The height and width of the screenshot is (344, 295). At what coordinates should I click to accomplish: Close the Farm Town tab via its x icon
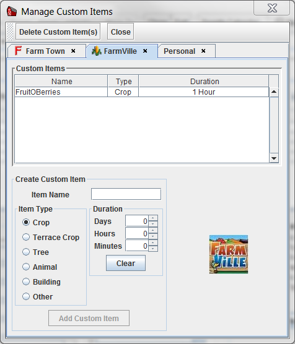73,51
